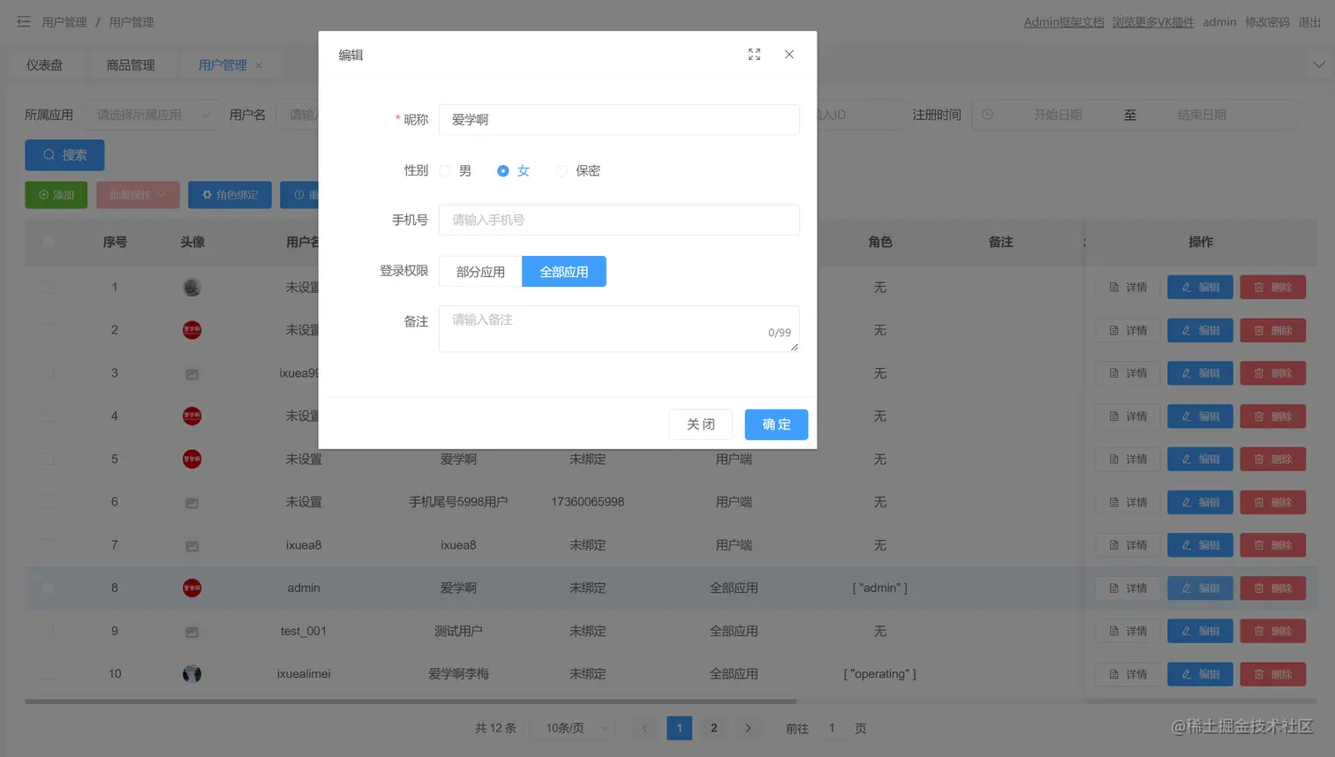Click the 关闭 button in the dialog

(x=701, y=424)
